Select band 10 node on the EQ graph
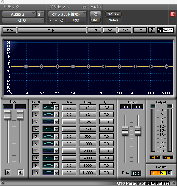This screenshot has height=186, width=177. click(166, 66)
